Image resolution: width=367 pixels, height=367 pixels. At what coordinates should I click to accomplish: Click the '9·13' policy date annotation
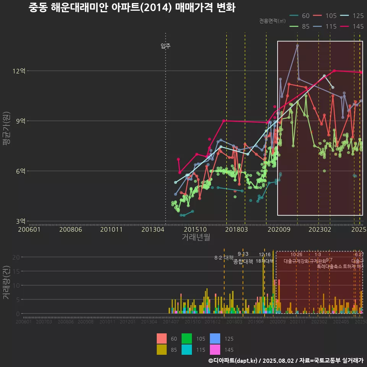[x=243, y=254]
